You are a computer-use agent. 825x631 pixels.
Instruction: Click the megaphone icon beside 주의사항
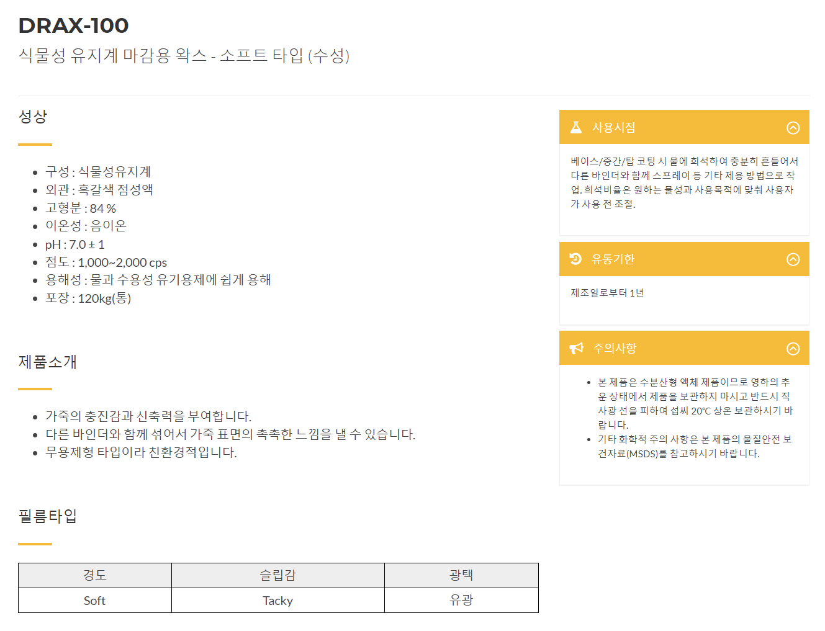pos(577,348)
